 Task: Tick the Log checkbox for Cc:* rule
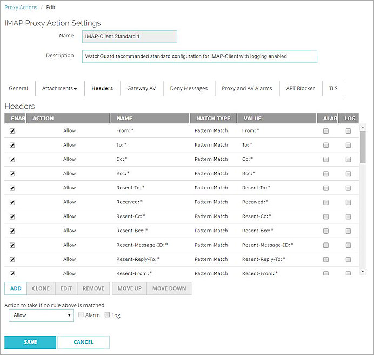coord(348,160)
